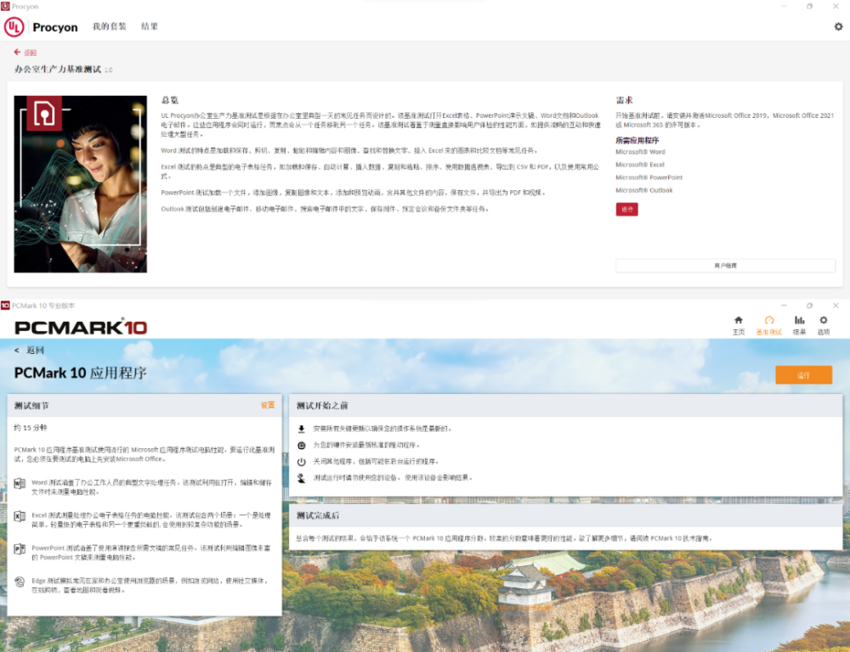Screen dimensions: 850x652
Task: Click the 测试细节 panel header
Action: (x=144, y=405)
